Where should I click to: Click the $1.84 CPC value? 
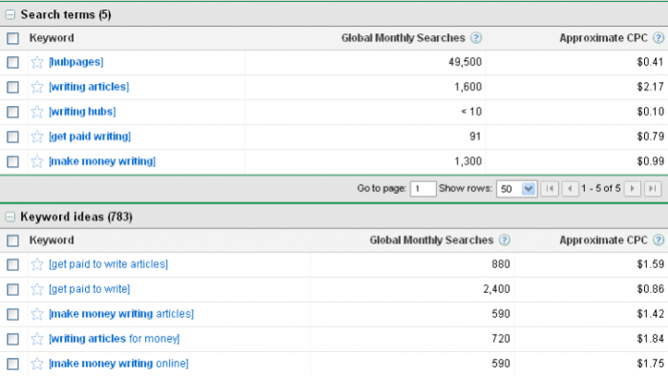click(651, 339)
